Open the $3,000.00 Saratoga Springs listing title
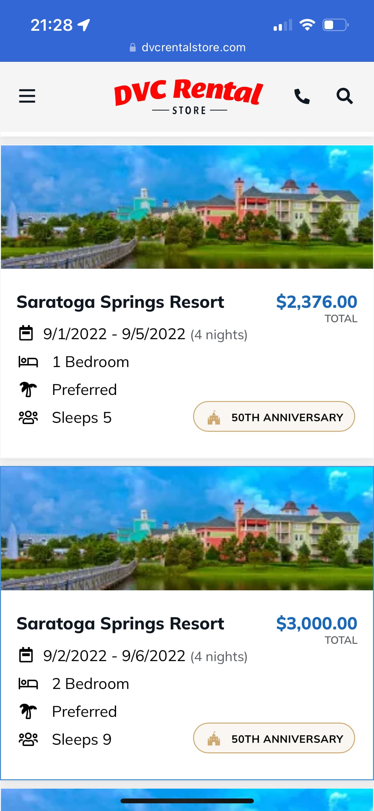This screenshot has height=811, width=374. point(120,624)
